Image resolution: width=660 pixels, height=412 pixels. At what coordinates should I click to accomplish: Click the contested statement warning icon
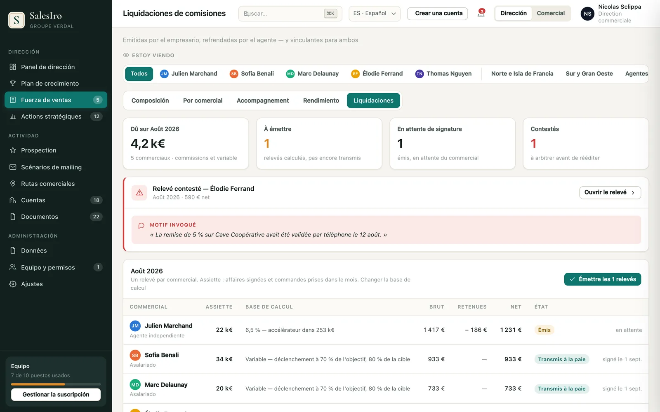[x=139, y=192]
